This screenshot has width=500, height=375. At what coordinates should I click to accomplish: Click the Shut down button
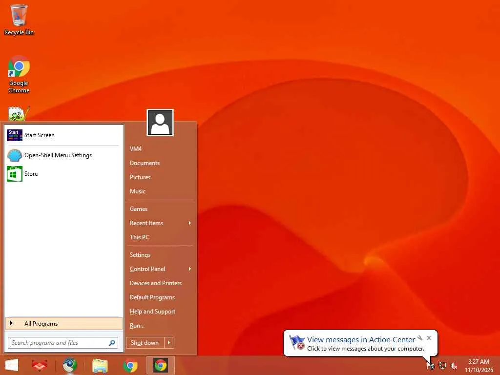click(145, 343)
